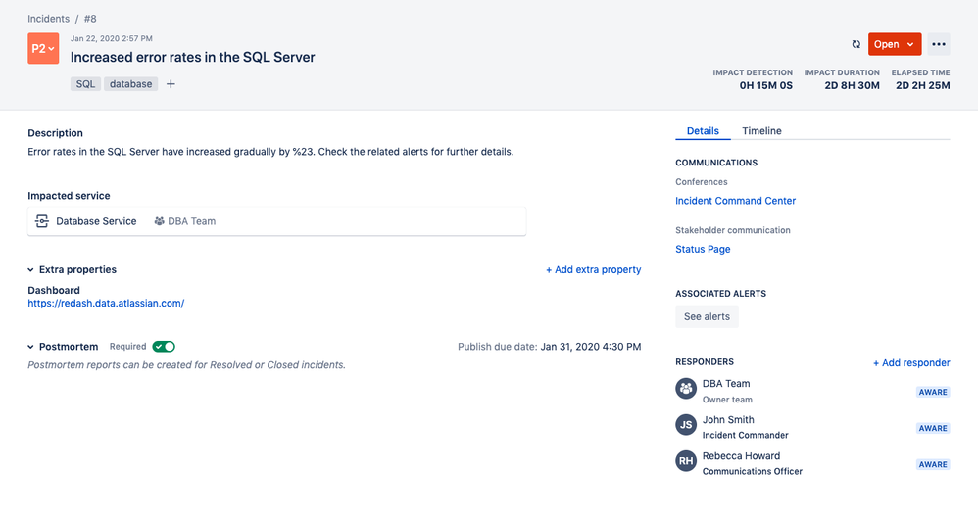Click Add responder
The image size is (978, 520).
click(x=911, y=363)
